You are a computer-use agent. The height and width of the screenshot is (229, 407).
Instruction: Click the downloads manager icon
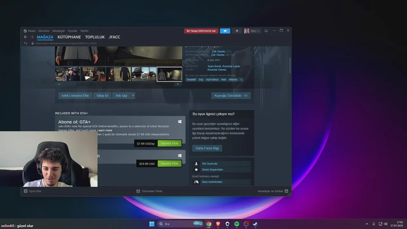tap(138, 191)
